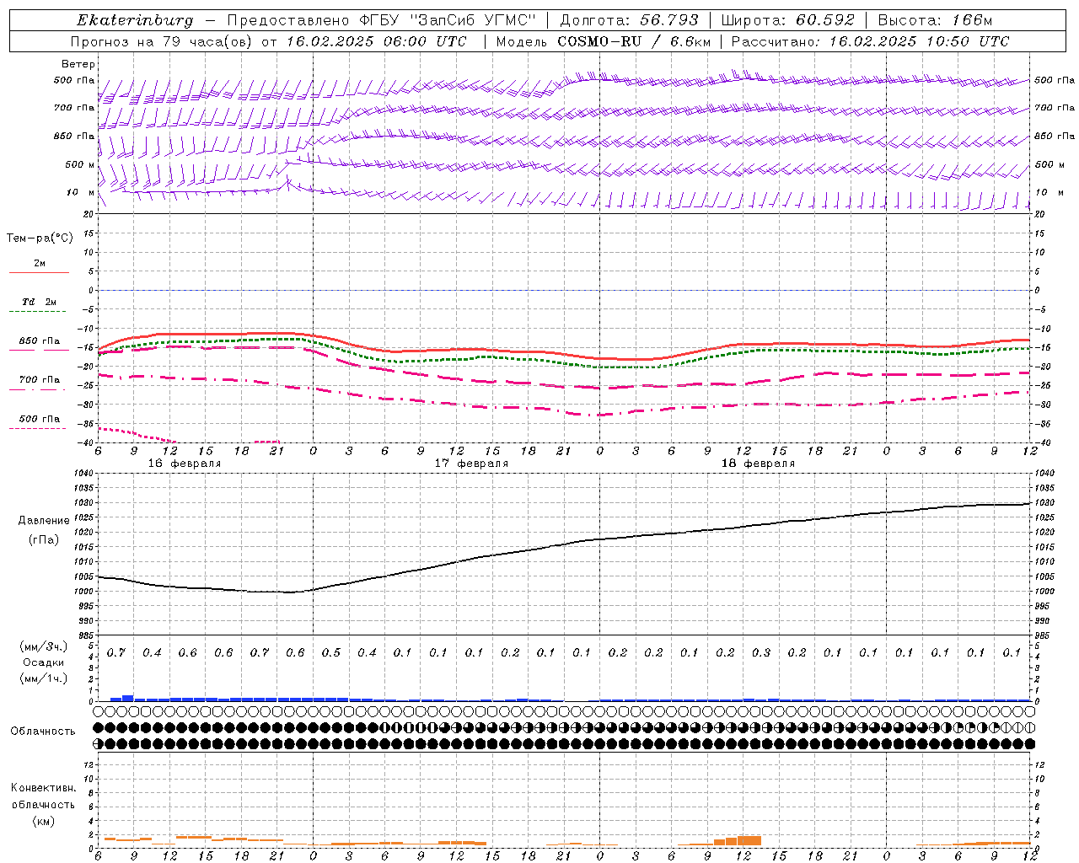
Task: Click the "850 гПа" temperature legend entry
Action: tap(40, 341)
